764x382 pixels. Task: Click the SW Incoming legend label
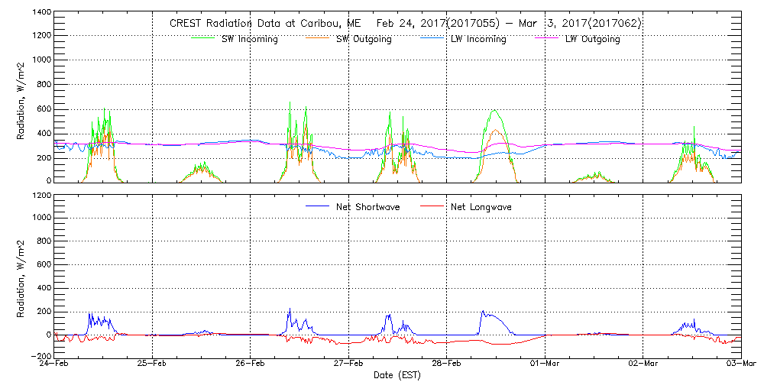pyautogui.click(x=250, y=40)
